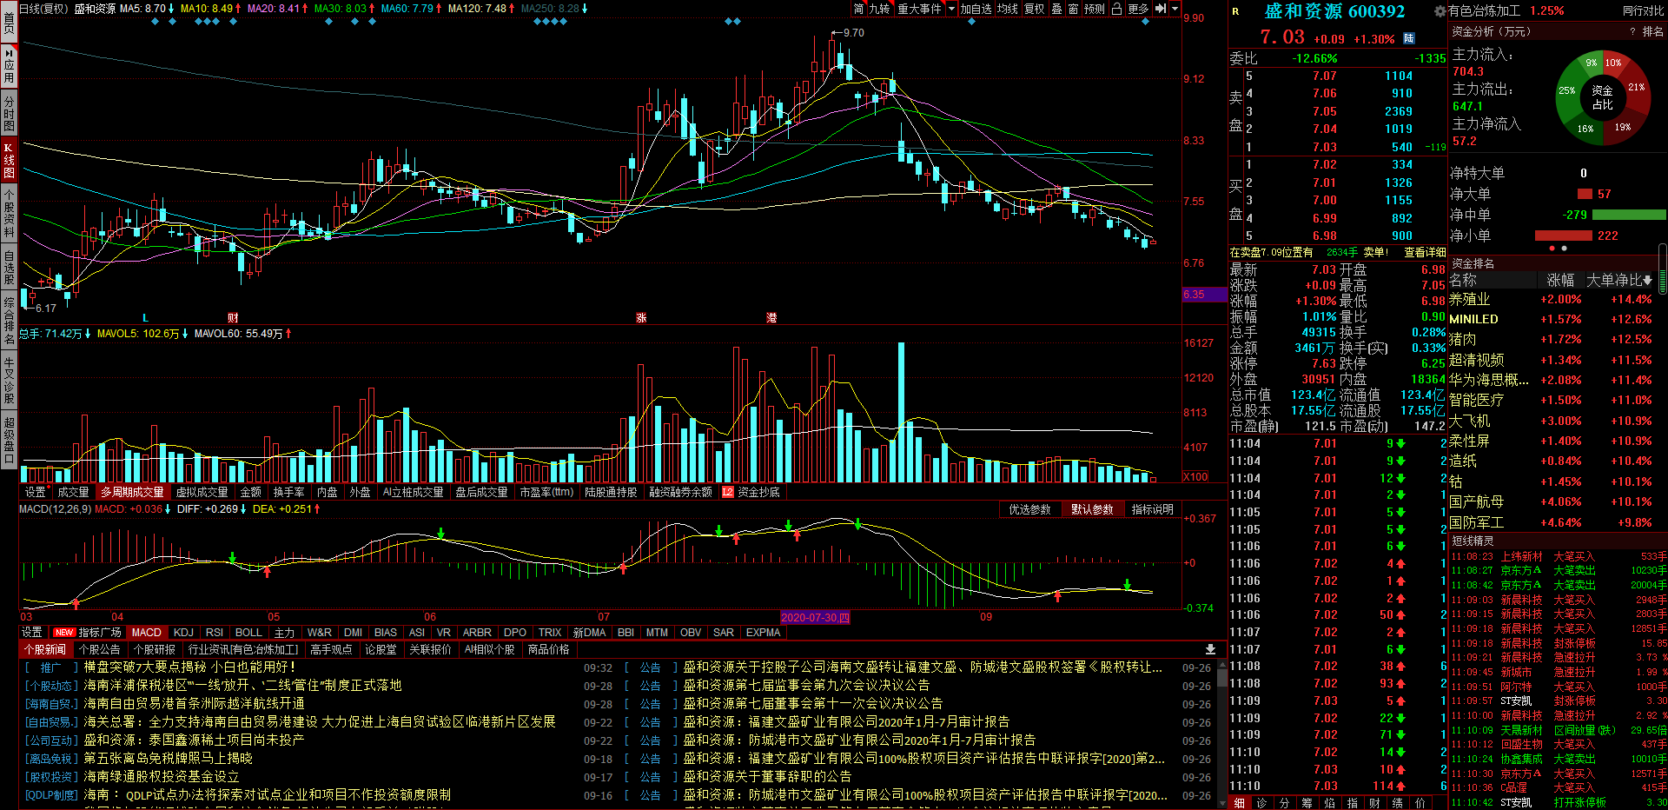Viewport: 1668px width, 810px height.
Task: Click the 财 marker below the K-line chart
Action: point(233,318)
